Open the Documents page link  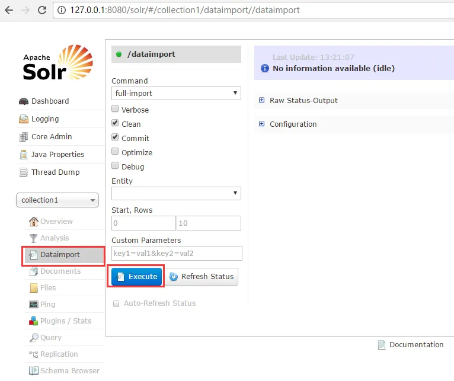60,271
